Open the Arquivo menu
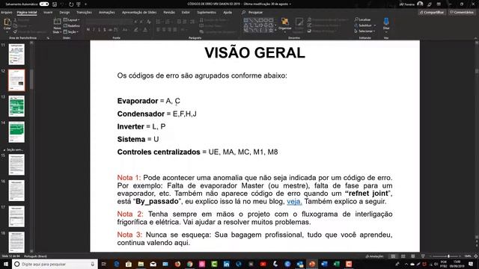The height and width of the screenshot is (269, 479). 6,13
